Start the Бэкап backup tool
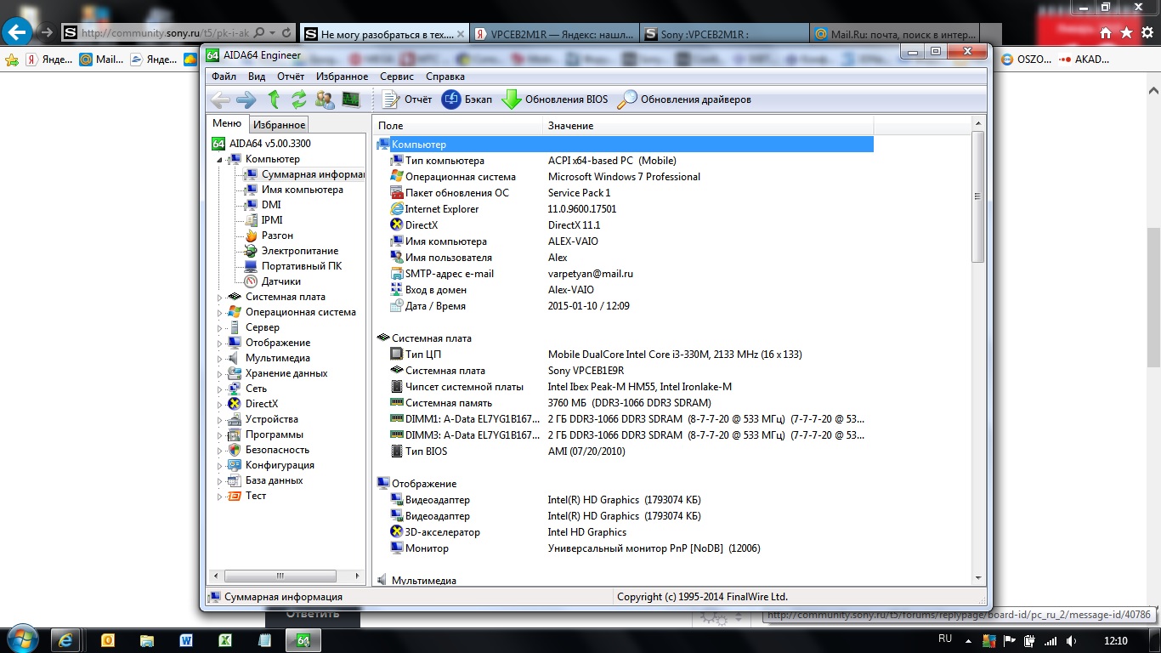1161x653 pixels. pyautogui.click(x=467, y=99)
